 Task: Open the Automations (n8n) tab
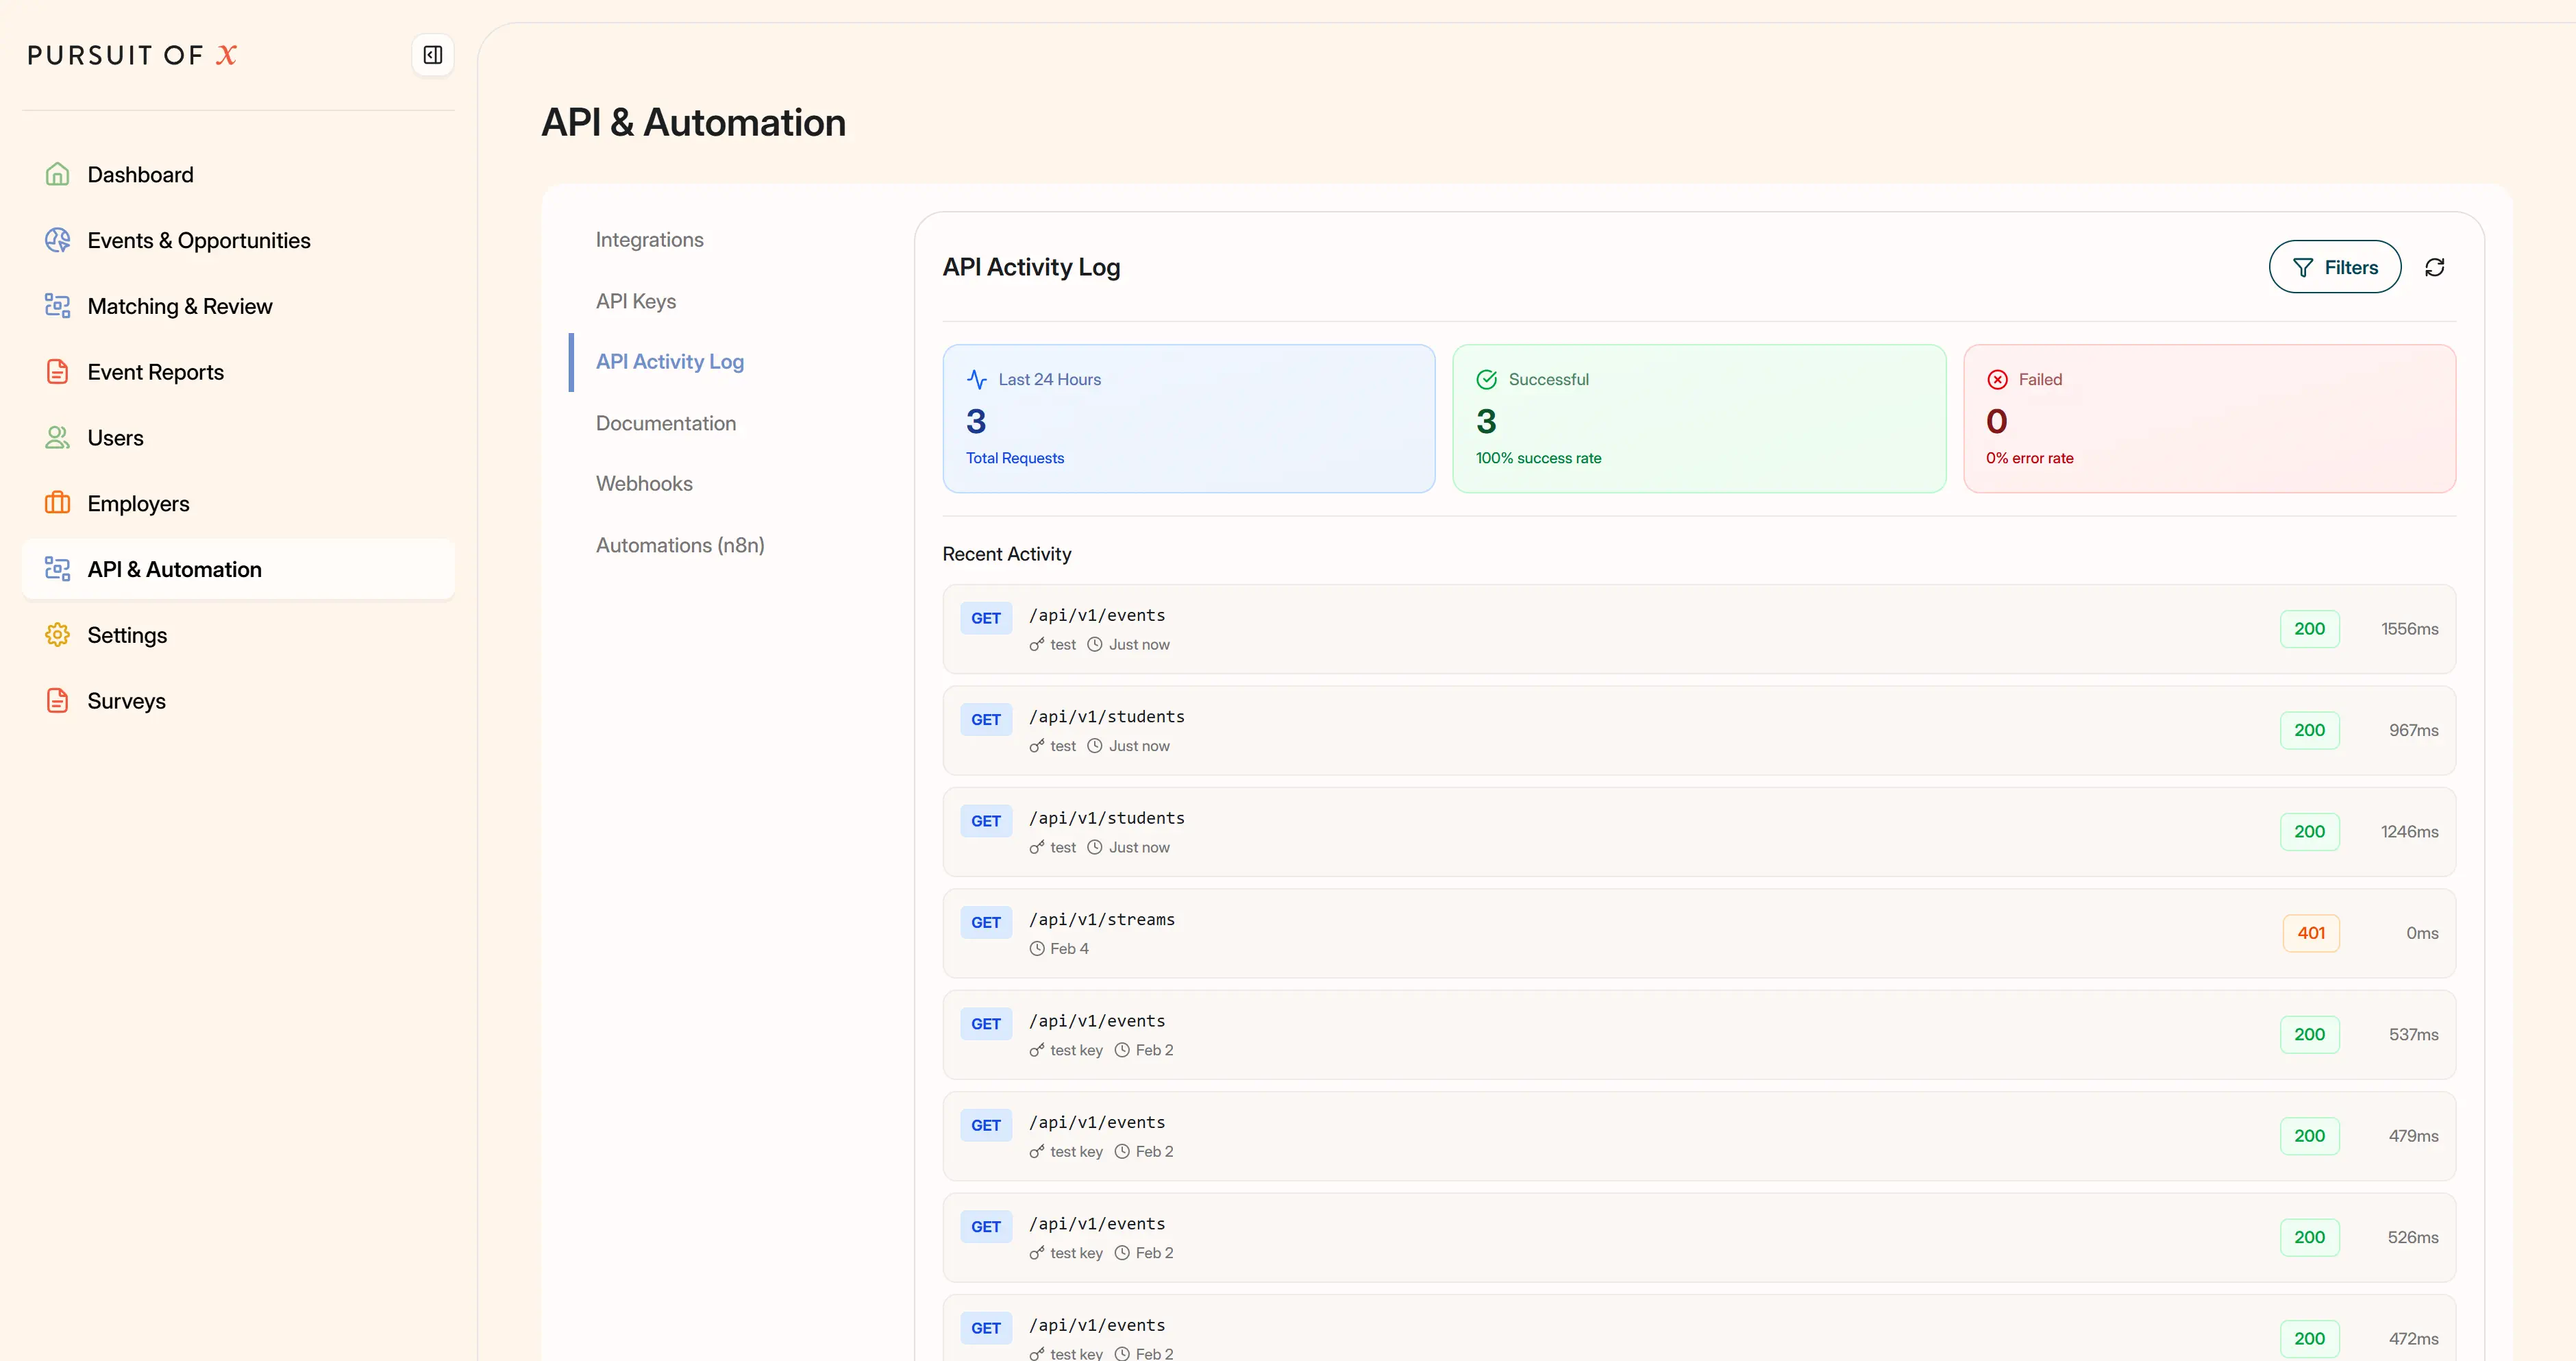(x=680, y=545)
